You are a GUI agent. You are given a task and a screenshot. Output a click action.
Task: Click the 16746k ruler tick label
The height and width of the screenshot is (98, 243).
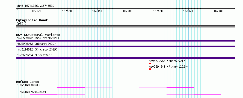click(158, 11)
